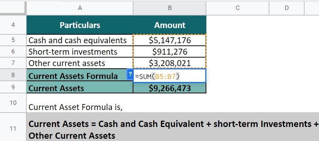This screenshot has width=319, height=141.
Task: Select column C header
Action: coord(237,8)
